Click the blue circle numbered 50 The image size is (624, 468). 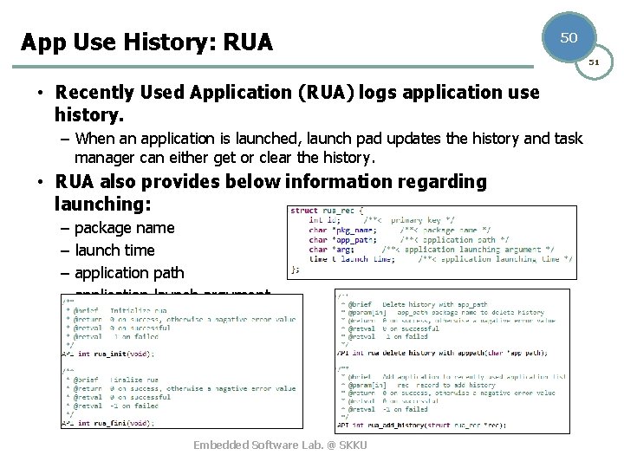pyautogui.click(x=569, y=37)
